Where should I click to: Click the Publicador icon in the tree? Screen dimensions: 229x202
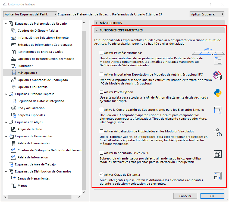[14, 66]
